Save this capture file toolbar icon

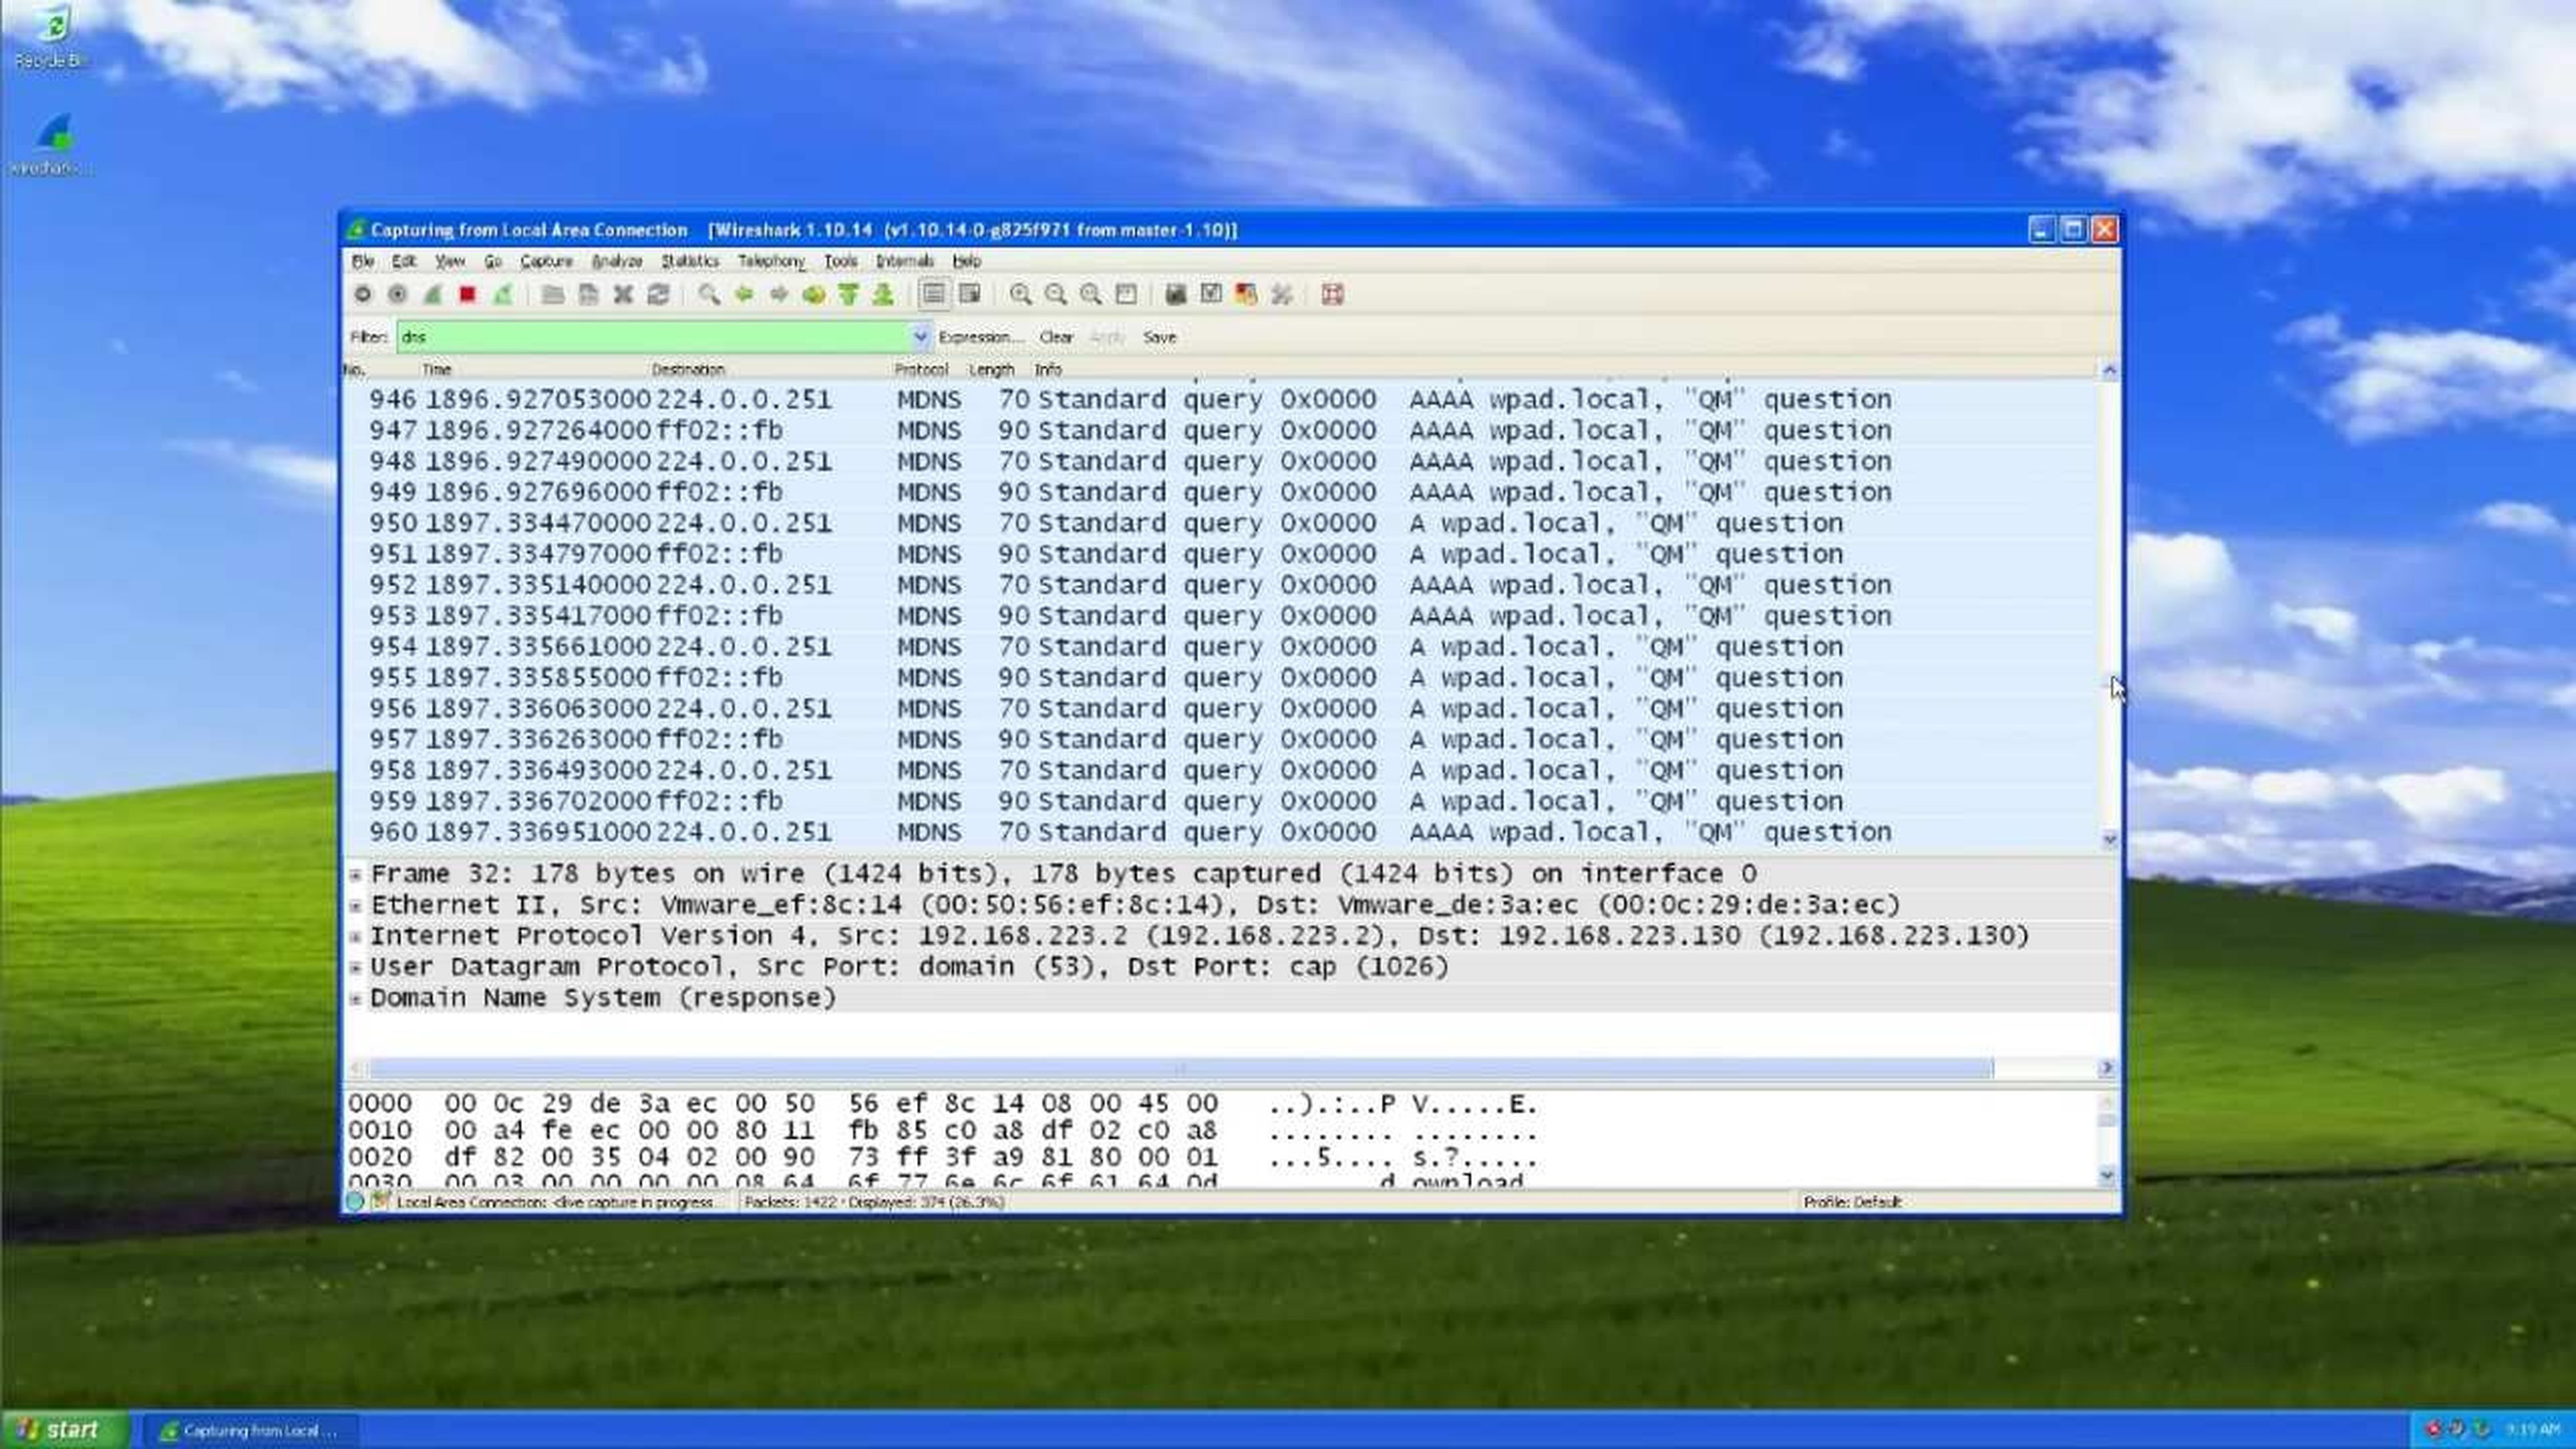(x=588, y=294)
